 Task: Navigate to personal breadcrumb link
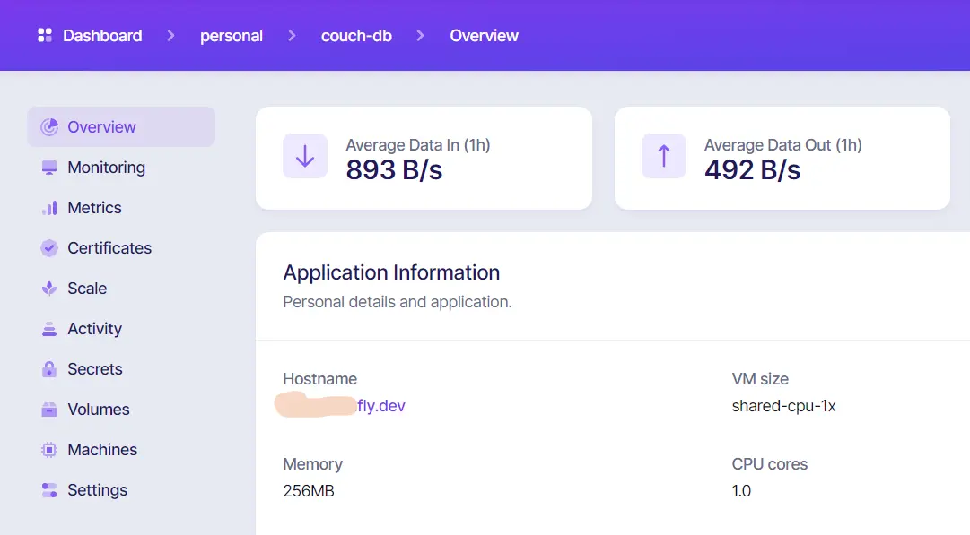click(x=232, y=36)
